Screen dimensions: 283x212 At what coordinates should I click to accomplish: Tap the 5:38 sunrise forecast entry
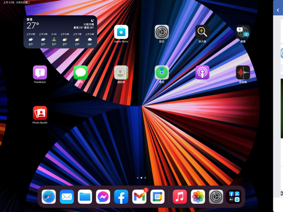pyautogui.click(x=54, y=39)
